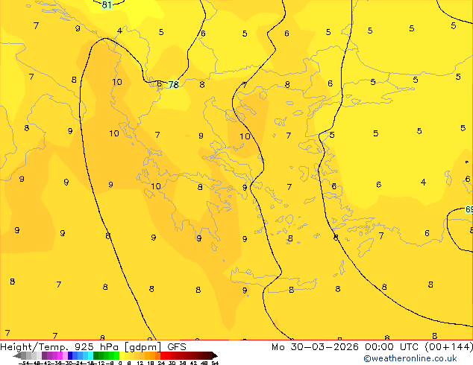473x365 pixels.
Task: Choose the bright red legend swatch at 24
Action: (163, 355)
